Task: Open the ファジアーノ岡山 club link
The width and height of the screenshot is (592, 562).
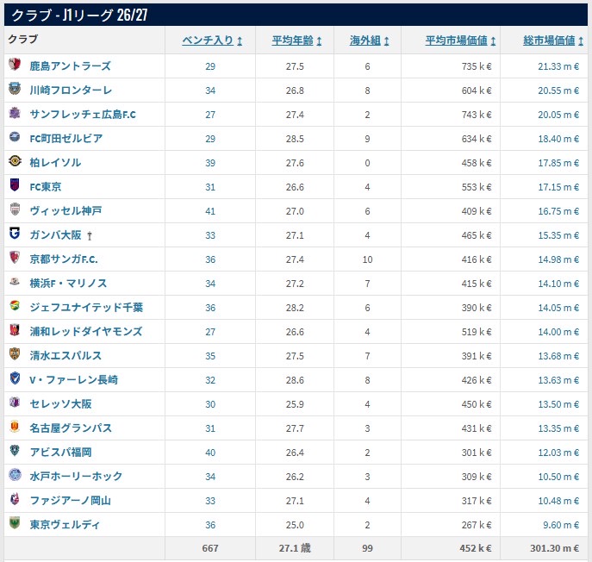Action: pos(70,501)
